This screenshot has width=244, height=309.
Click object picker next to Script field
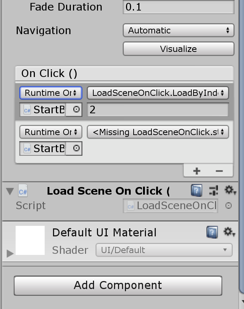[x=228, y=206]
